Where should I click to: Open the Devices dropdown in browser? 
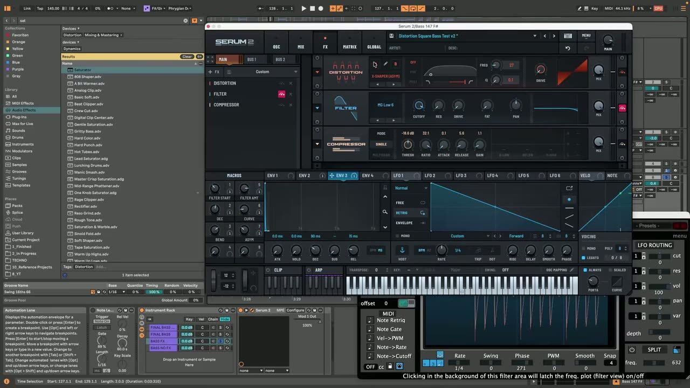(71, 29)
